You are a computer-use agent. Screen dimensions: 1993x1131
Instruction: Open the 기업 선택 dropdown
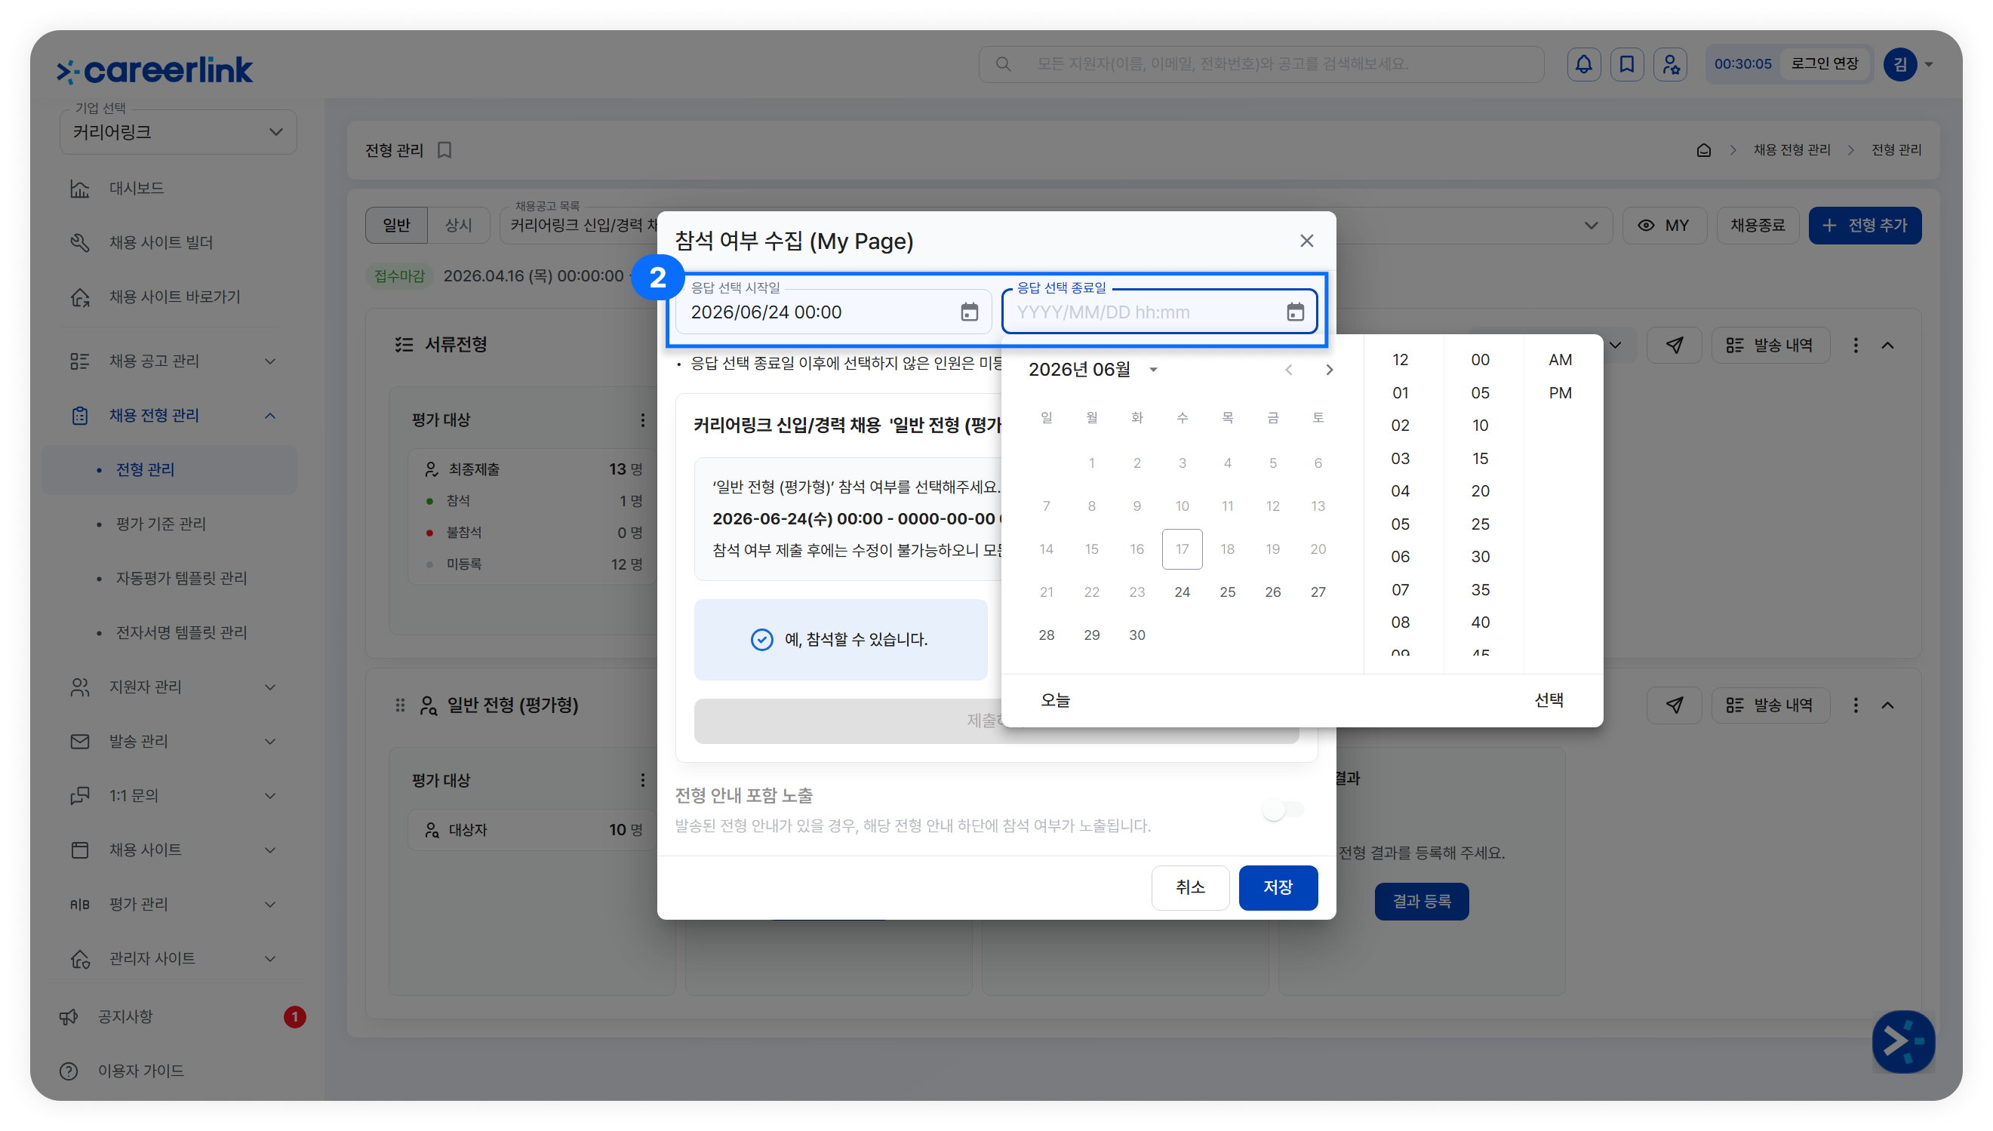[x=178, y=132]
